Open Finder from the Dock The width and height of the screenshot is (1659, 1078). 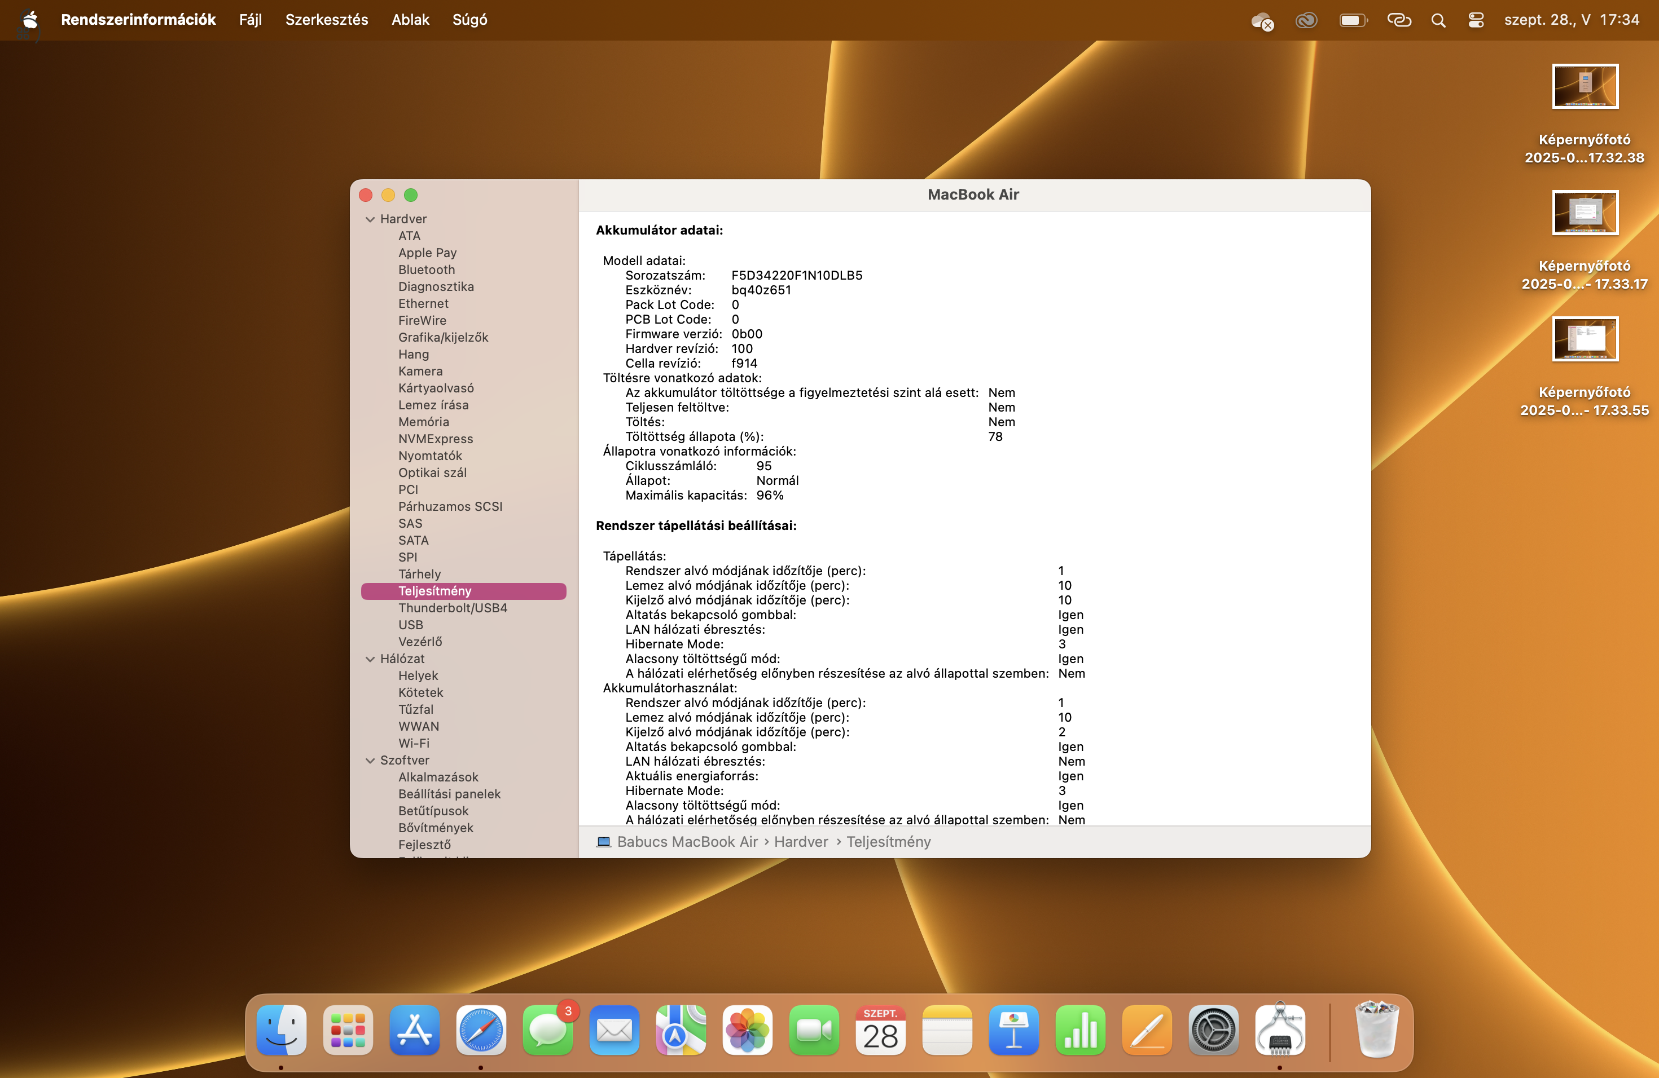[x=281, y=1030]
